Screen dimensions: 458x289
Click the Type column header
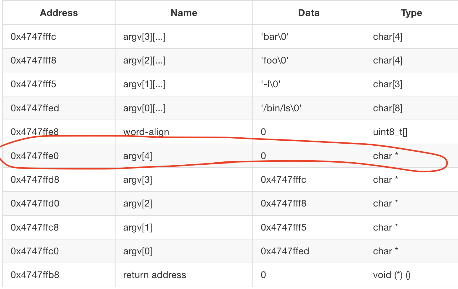tap(411, 13)
